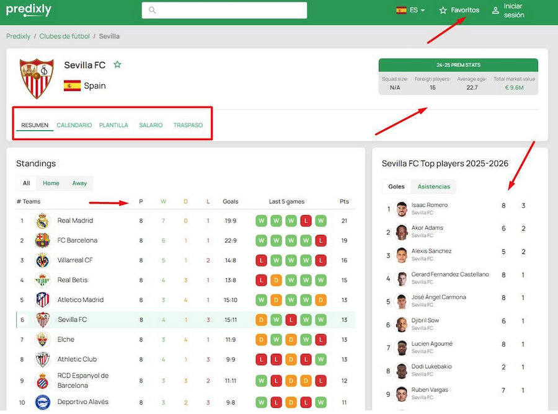Click the FC Barcelona crest icon
Viewport: 558px width, 414px height.
pos(42,240)
